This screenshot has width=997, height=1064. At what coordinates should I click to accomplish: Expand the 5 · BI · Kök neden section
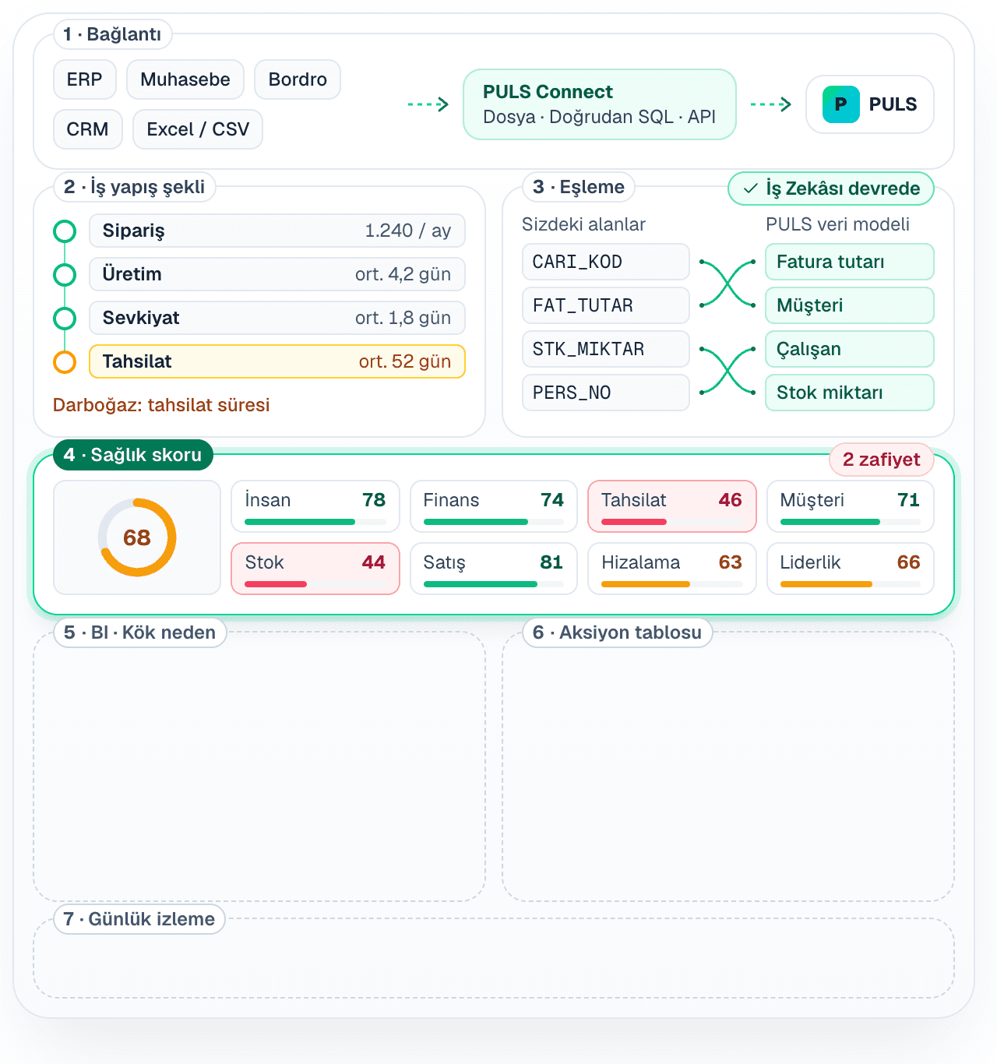[x=140, y=632]
